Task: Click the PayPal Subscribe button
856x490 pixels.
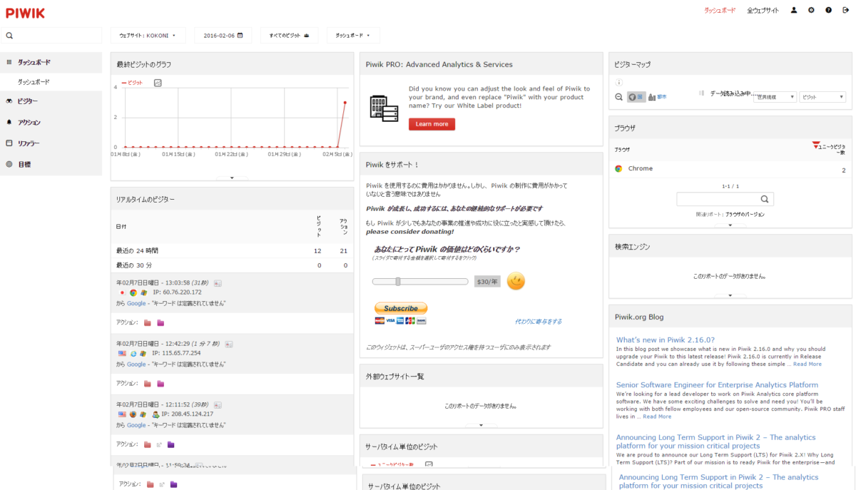Action: pyautogui.click(x=401, y=308)
